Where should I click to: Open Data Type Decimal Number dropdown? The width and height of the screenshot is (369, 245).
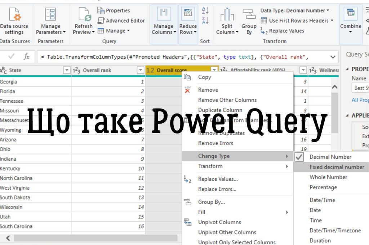[x=295, y=10]
